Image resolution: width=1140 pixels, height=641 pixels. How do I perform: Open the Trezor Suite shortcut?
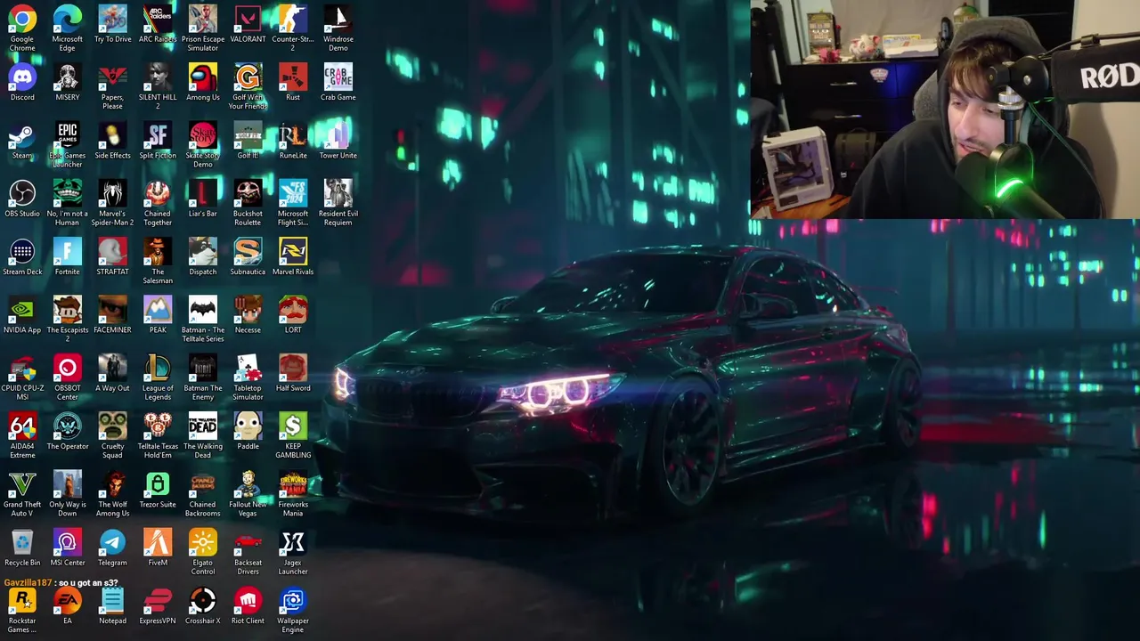coord(158,484)
